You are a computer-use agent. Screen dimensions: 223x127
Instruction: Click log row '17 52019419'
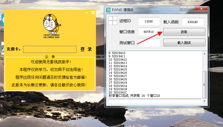pos(118,83)
